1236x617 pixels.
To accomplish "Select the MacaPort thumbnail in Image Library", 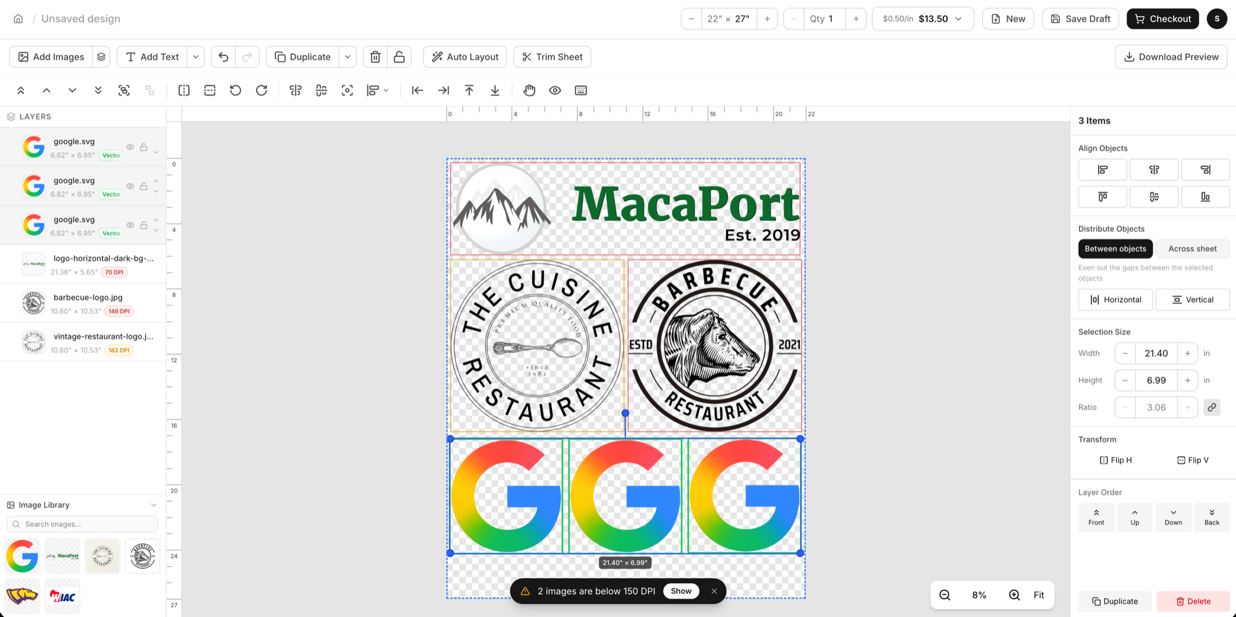I will [62, 556].
